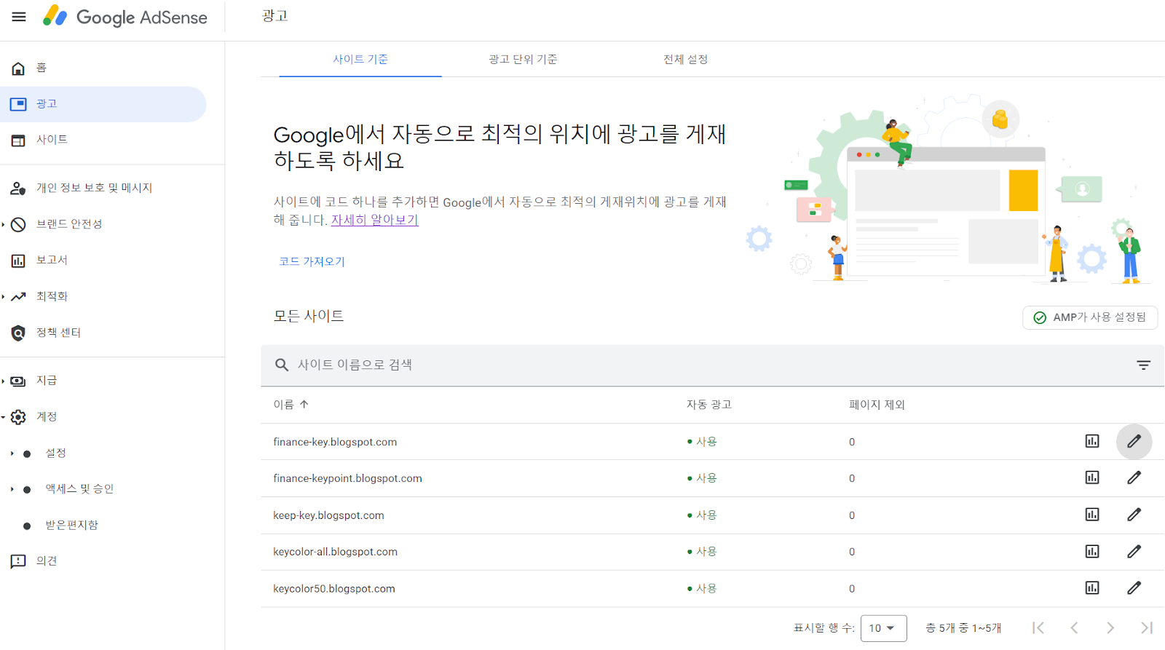The image size is (1165, 650).
Task: Click the 페이지 제외 column header
Action: tap(877, 405)
